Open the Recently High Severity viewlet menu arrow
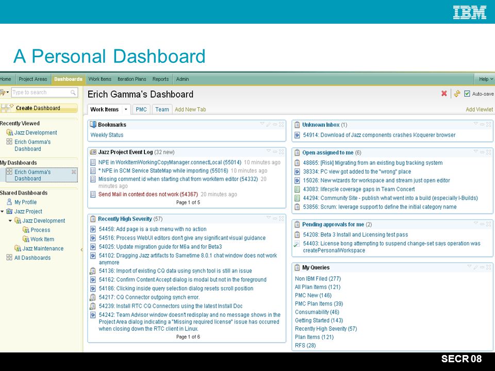This screenshot has height=371, width=495. click(x=269, y=217)
